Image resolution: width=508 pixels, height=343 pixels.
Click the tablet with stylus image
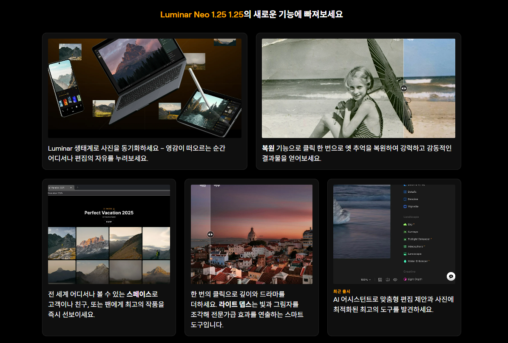point(209,112)
